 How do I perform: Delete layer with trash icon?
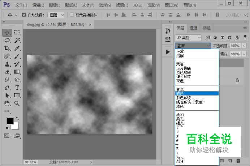(x=238, y=161)
